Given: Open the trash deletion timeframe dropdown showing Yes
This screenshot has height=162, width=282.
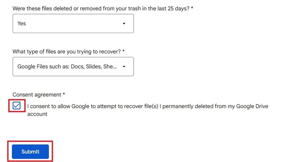Looking at the screenshot, I should coord(73,24).
